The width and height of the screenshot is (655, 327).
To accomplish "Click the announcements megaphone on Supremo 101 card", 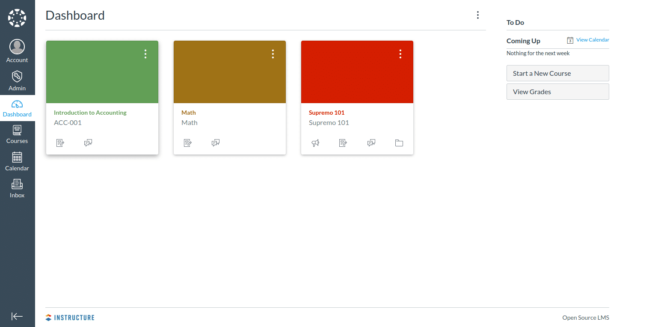I will [315, 143].
